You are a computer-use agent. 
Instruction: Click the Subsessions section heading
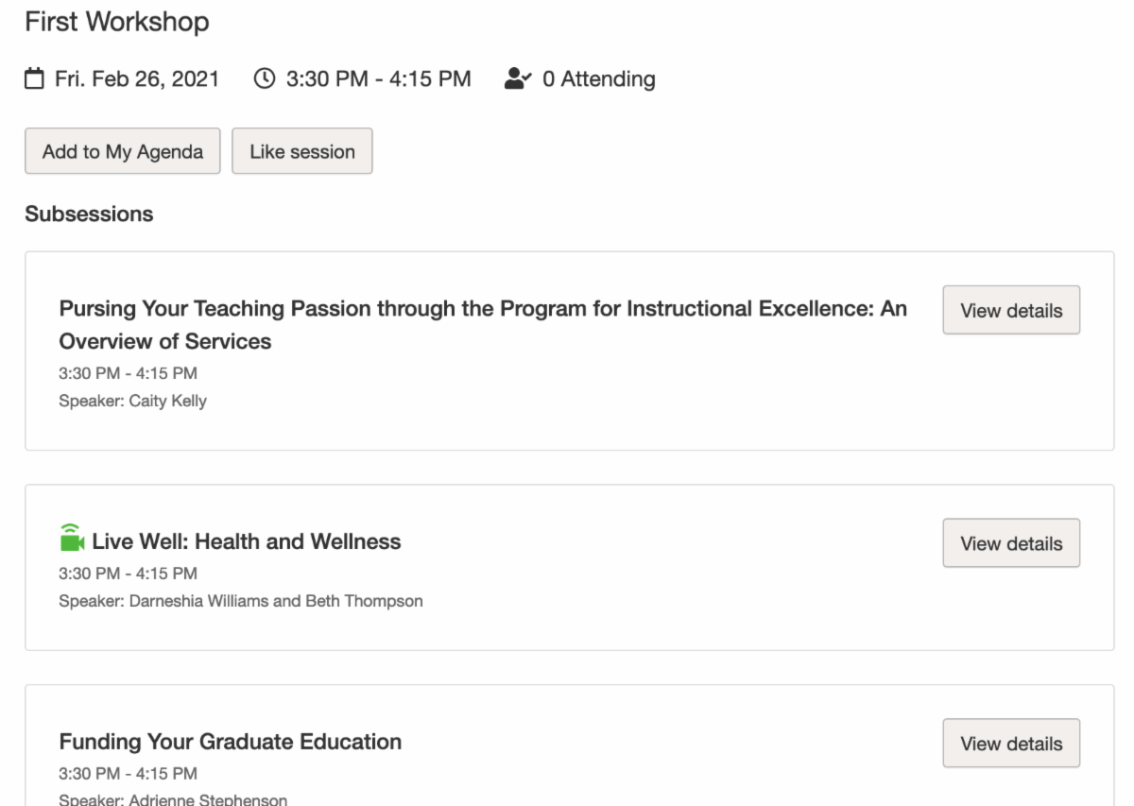[x=89, y=214]
